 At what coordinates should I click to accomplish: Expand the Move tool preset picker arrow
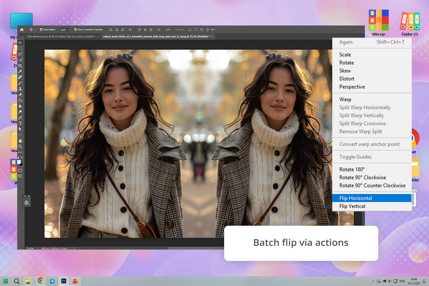click(x=36, y=30)
